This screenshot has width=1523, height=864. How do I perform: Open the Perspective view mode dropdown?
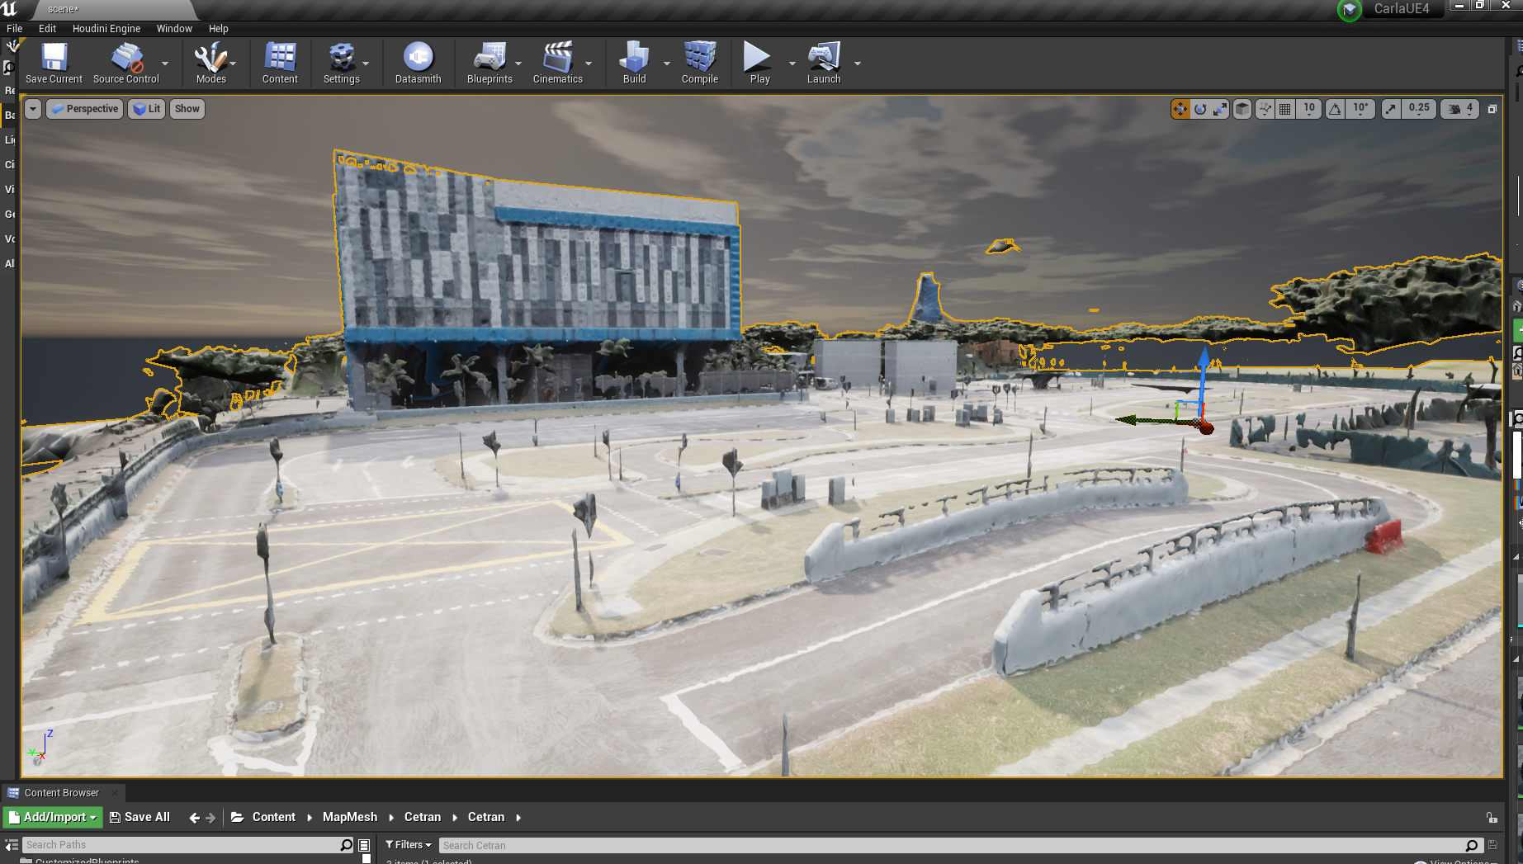(x=85, y=109)
